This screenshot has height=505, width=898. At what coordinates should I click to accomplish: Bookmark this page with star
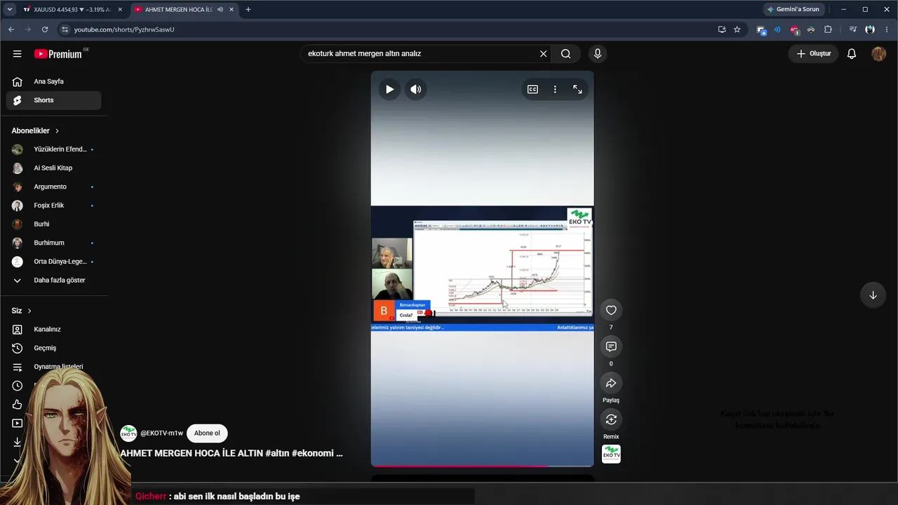737,29
